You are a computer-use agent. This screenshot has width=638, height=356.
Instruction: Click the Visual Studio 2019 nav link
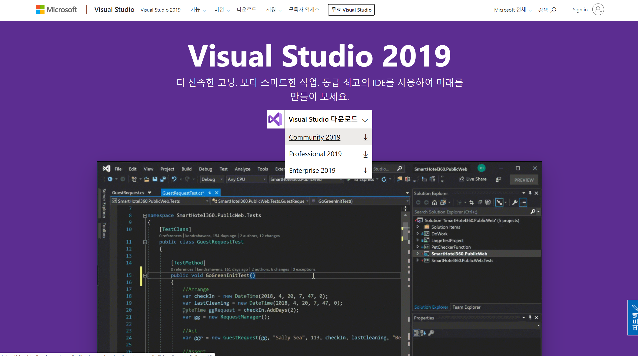[160, 10]
